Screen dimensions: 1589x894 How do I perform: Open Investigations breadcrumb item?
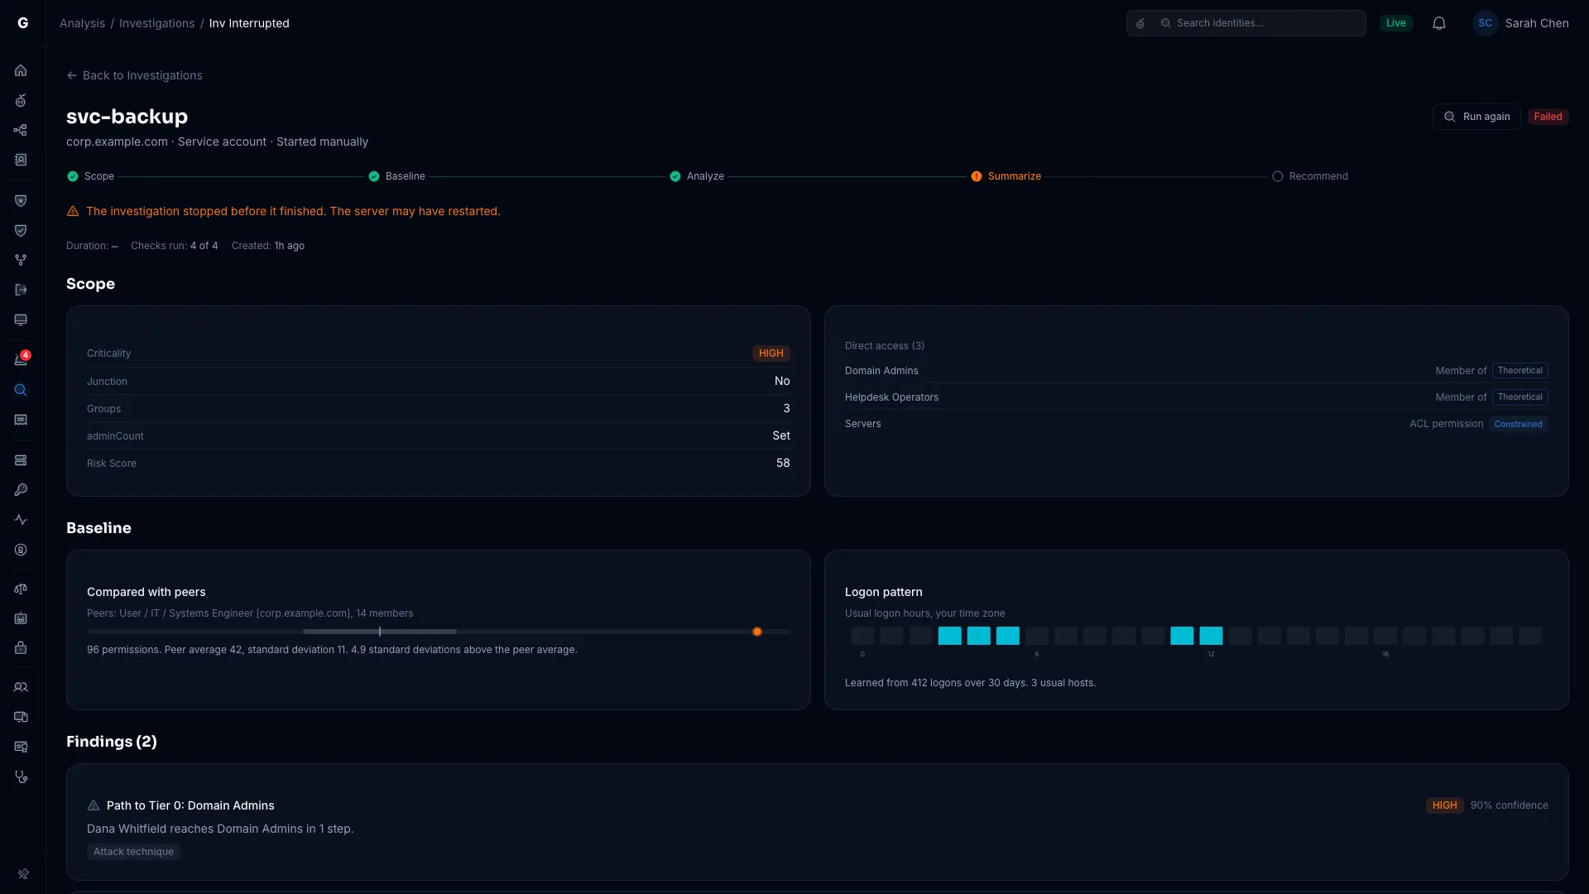(x=157, y=23)
